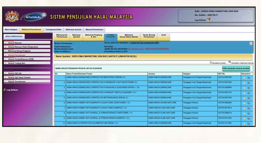The height and width of the screenshot is (143, 261).
Task: Update ingredient info for Anti-Hairfall Strengthening Conditioner
Action: click(x=249, y=114)
